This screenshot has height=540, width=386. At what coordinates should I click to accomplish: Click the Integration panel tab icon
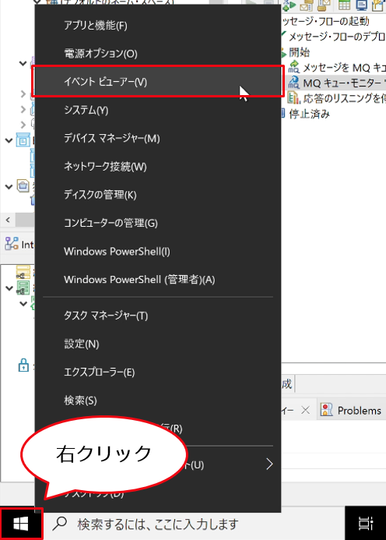tap(12, 244)
